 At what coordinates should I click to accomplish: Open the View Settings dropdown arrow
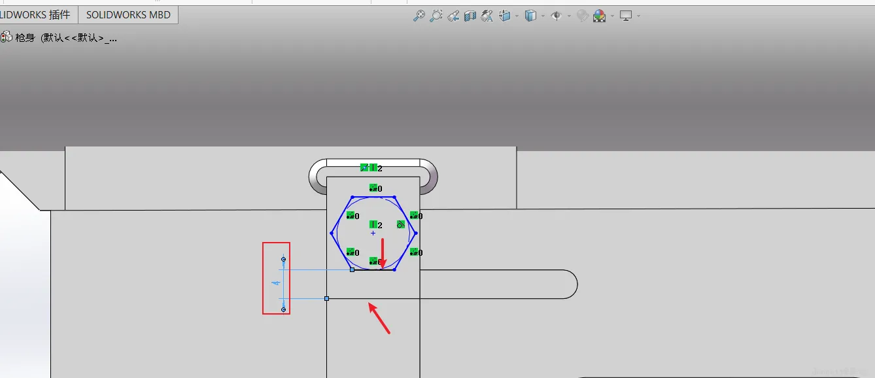point(638,16)
